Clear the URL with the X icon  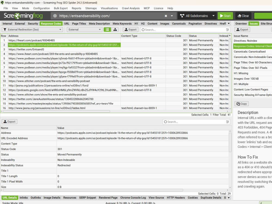[166, 16]
